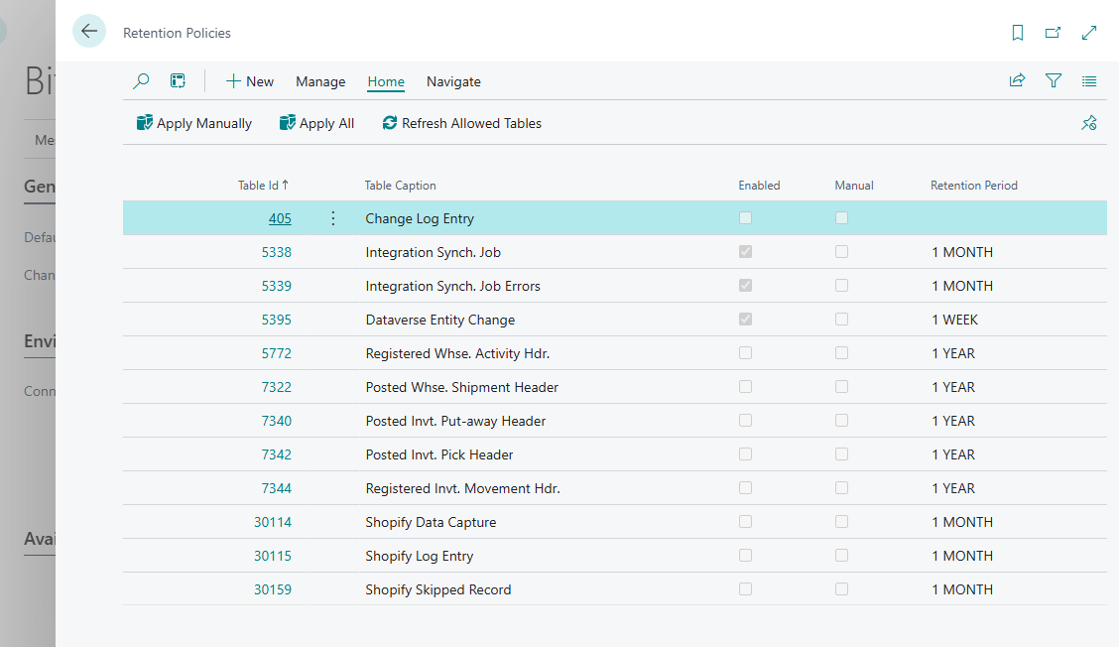Open the search magnifier icon
This screenshot has height=647, width=1119.
click(141, 81)
